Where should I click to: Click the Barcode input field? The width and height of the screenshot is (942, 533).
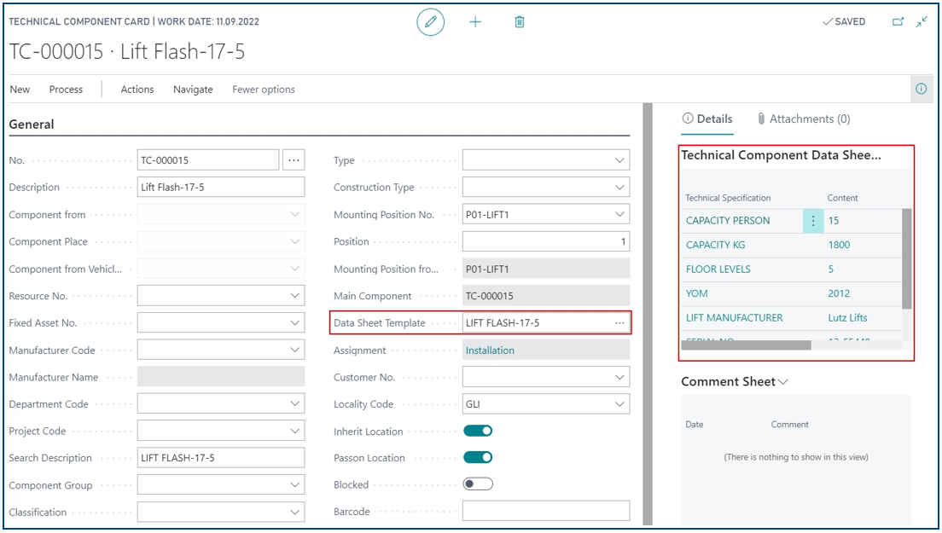(x=545, y=512)
